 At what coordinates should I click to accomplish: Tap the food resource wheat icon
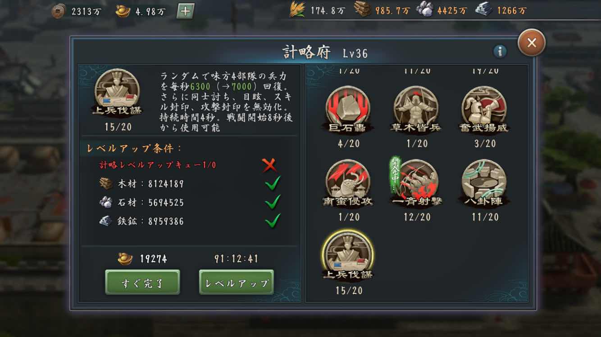click(x=297, y=10)
